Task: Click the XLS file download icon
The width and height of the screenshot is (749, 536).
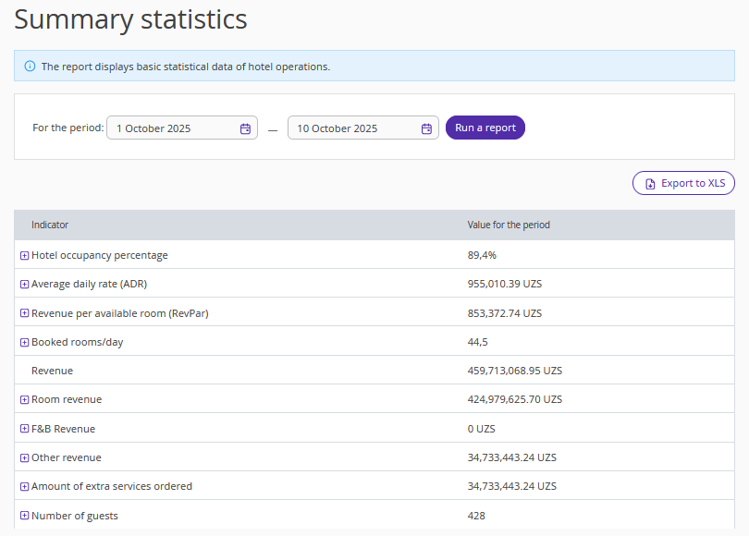Action: coord(650,184)
